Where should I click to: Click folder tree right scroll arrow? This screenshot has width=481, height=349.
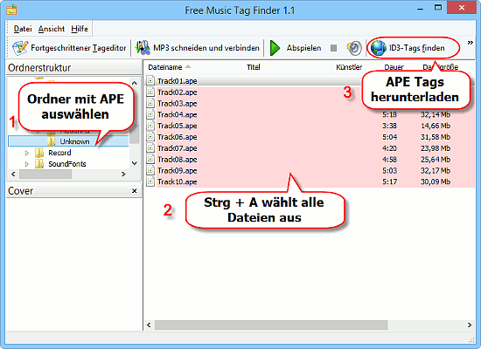(x=123, y=174)
